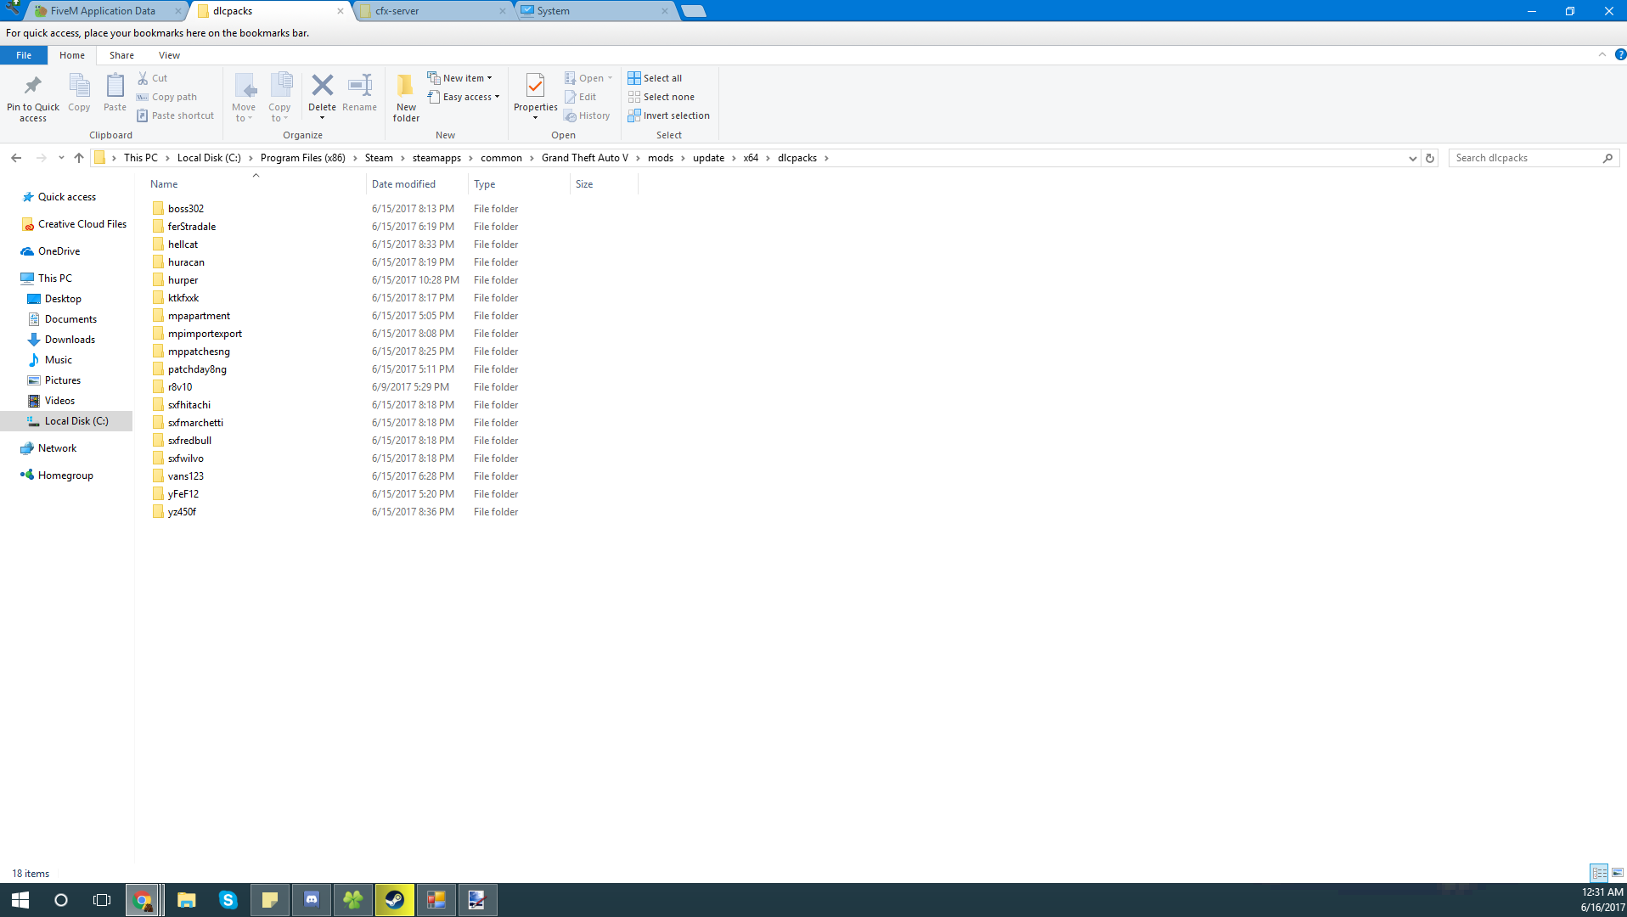Viewport: 1627px width, 917px height.
Task: Go up one folder level
Action: coord(79,158)
